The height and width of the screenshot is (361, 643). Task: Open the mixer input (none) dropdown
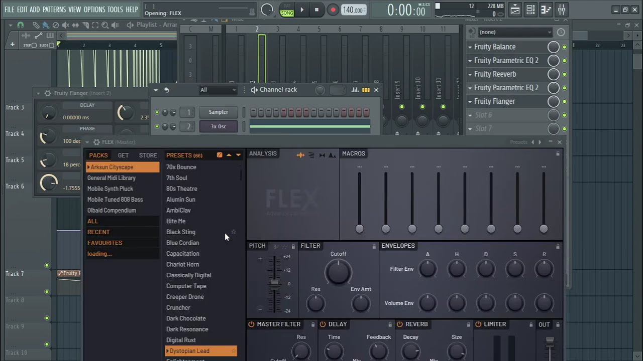coord(515,32)
